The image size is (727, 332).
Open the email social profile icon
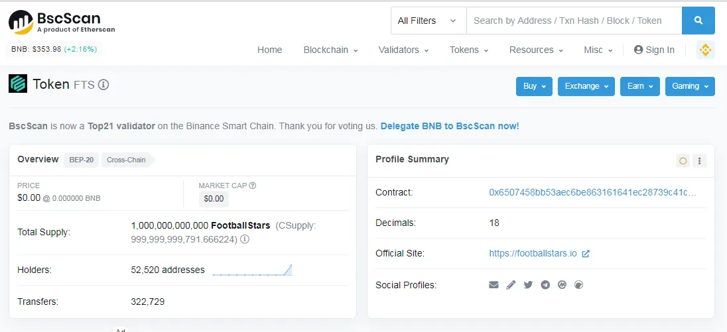click(494, 285)
